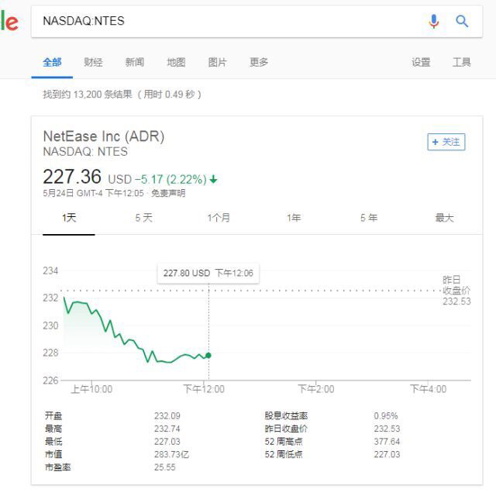The width and height of the screenshot is (496, 496).
Task: Click the Google logo
Action: 9,21
